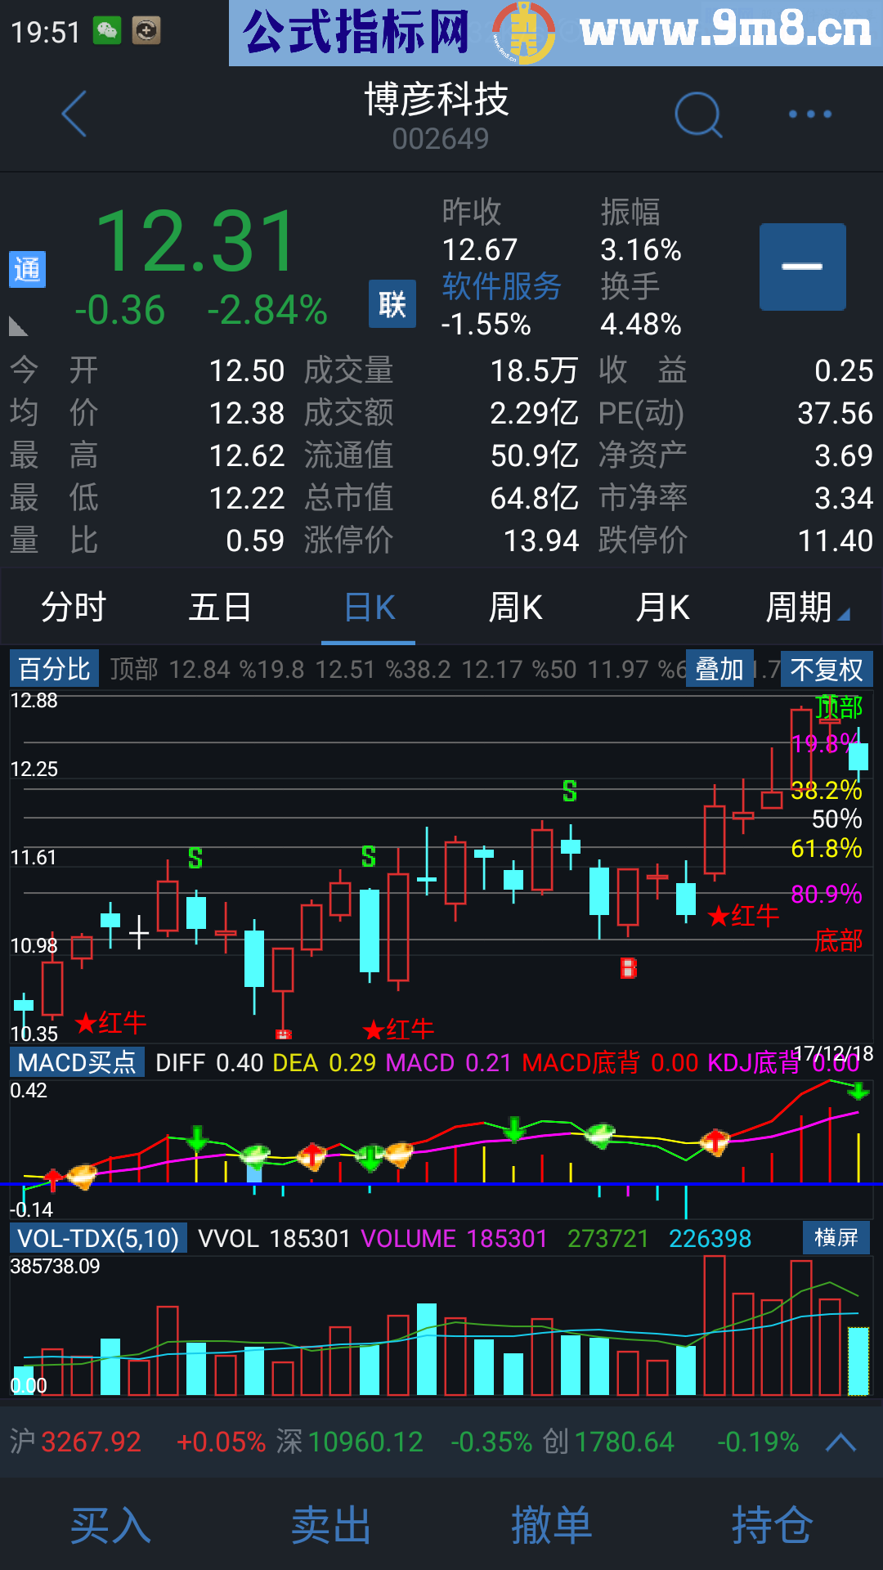Open WeChat notification in status bar

click(107, 31)
